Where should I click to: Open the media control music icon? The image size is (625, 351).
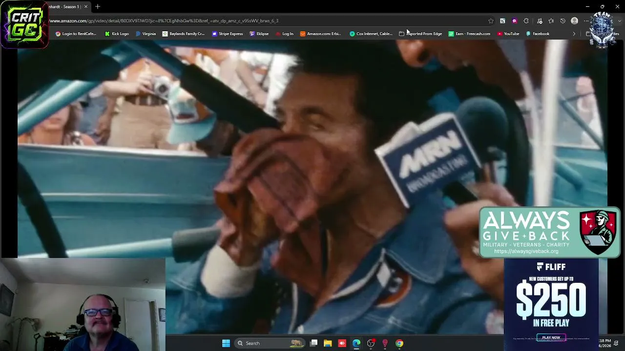[x=540, y=21]
